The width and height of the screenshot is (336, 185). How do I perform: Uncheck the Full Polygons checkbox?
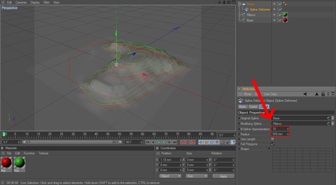pyautogui.click(x=273, y=144)
